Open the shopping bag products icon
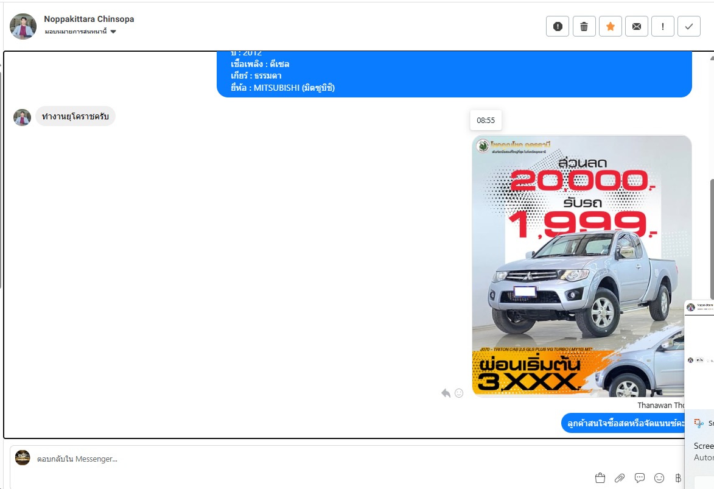 (600, 477)
